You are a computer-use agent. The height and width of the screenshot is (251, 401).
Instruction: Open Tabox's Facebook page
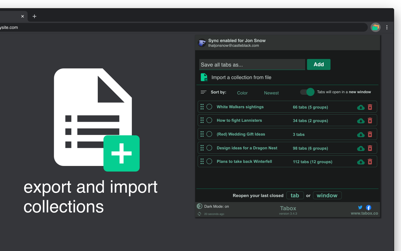(368, 207)
